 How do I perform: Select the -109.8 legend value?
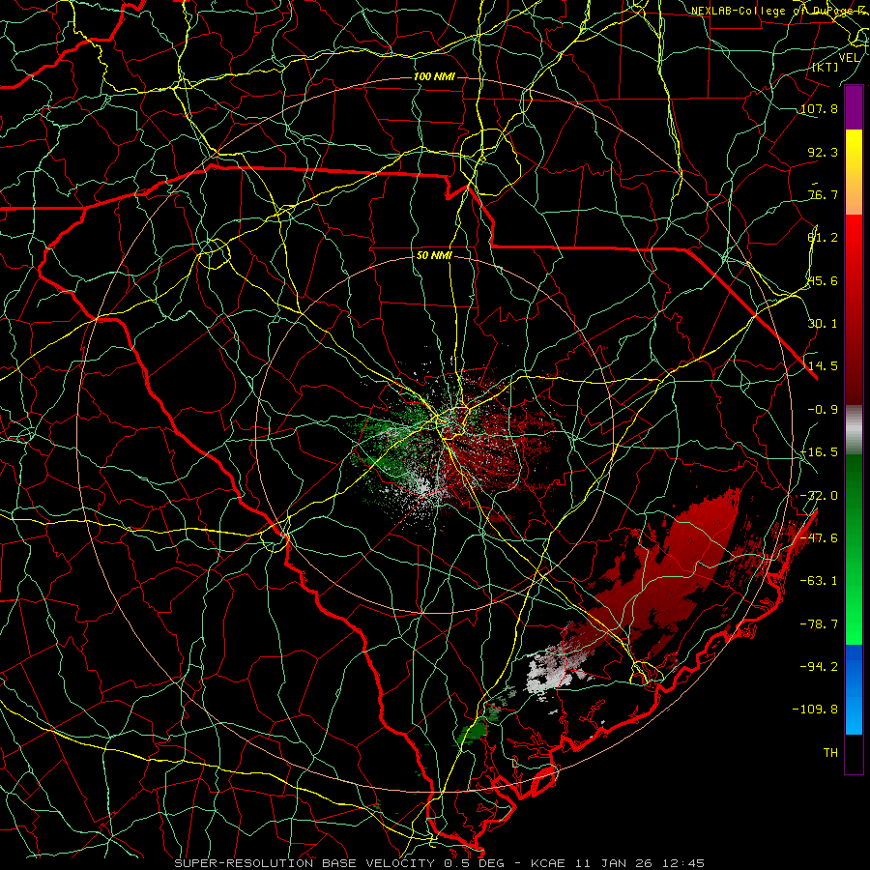[x=815, y=710]
